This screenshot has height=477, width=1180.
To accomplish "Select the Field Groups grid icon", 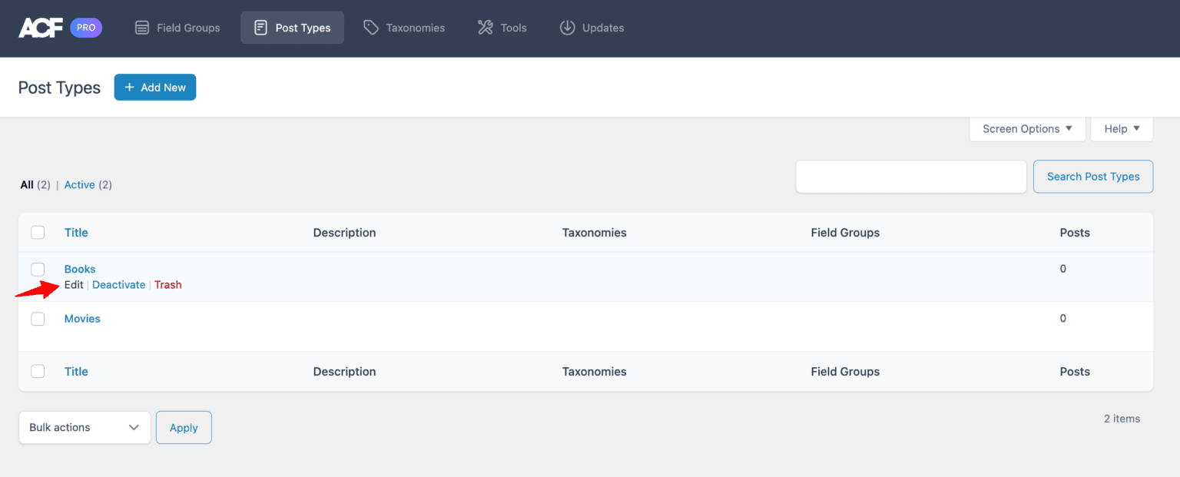I will 142,27.
